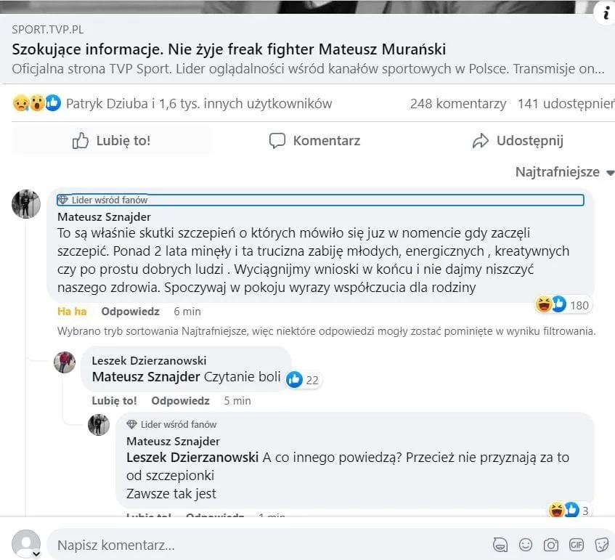The image size is (615, 560).
Task: Open the emoji picker in the comment box
Action: [526, 545]
